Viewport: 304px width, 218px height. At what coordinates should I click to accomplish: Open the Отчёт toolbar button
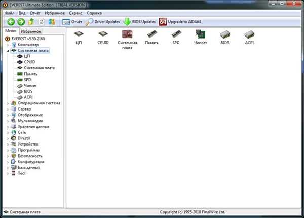point(72,22)
